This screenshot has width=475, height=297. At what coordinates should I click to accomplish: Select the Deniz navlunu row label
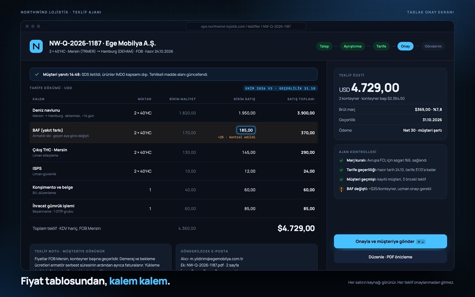pos(46,110)
